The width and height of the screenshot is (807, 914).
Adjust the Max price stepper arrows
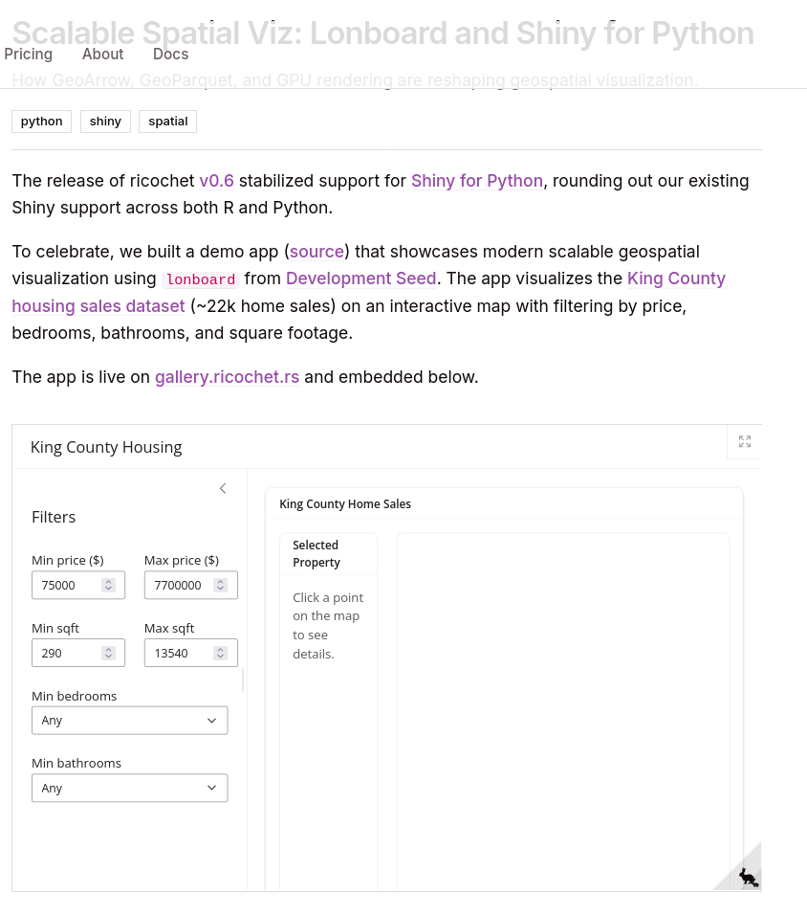221,585
